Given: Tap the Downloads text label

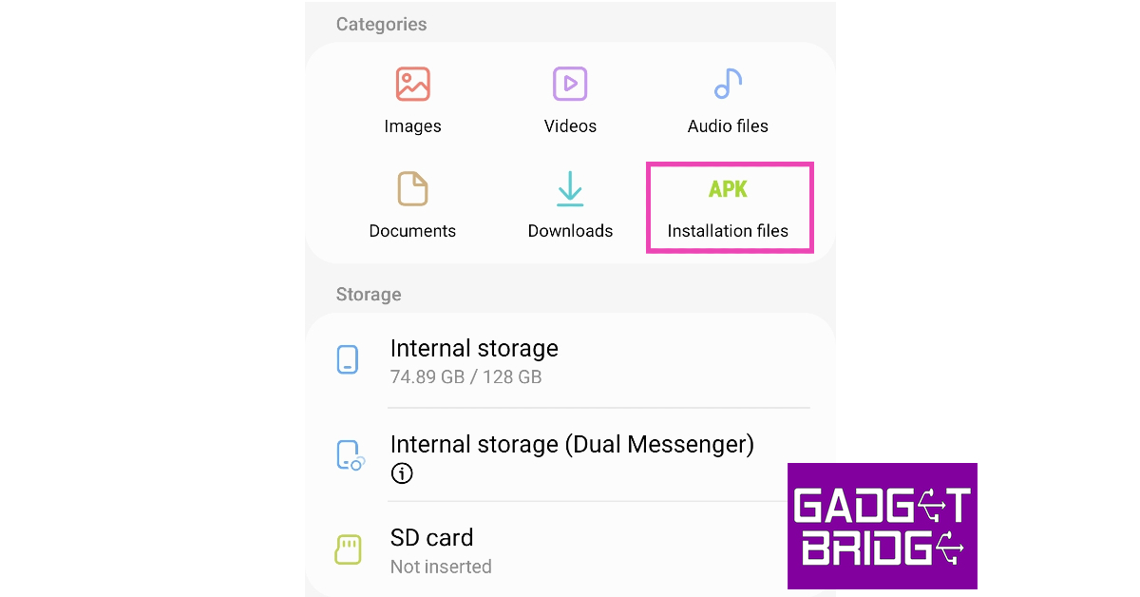Looking at the screenshot, I should point(570,231).
